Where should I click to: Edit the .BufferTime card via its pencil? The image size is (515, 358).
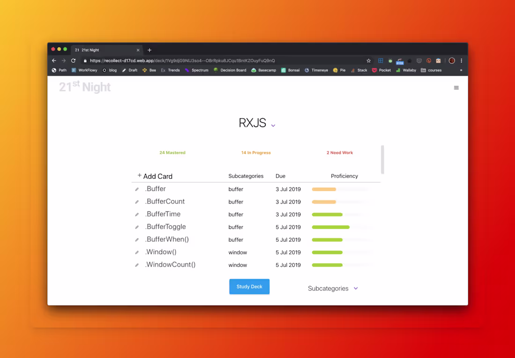pos(137,215)
